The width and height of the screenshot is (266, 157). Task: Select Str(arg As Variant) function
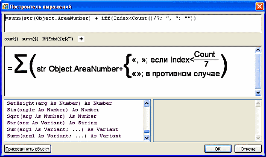pyautogui.click(x=52, y=123)
